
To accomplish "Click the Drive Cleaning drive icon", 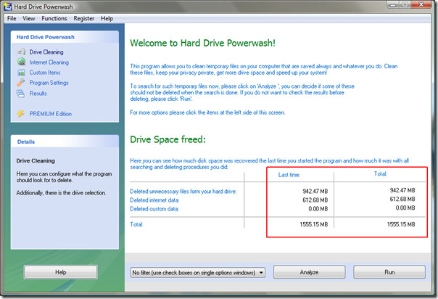I will pyautogui.click(x=21, y=52).
